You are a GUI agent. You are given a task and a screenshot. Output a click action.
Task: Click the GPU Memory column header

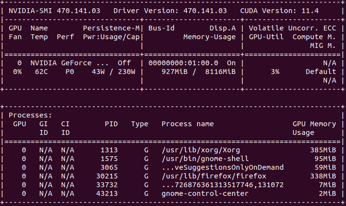pos(314,124)
